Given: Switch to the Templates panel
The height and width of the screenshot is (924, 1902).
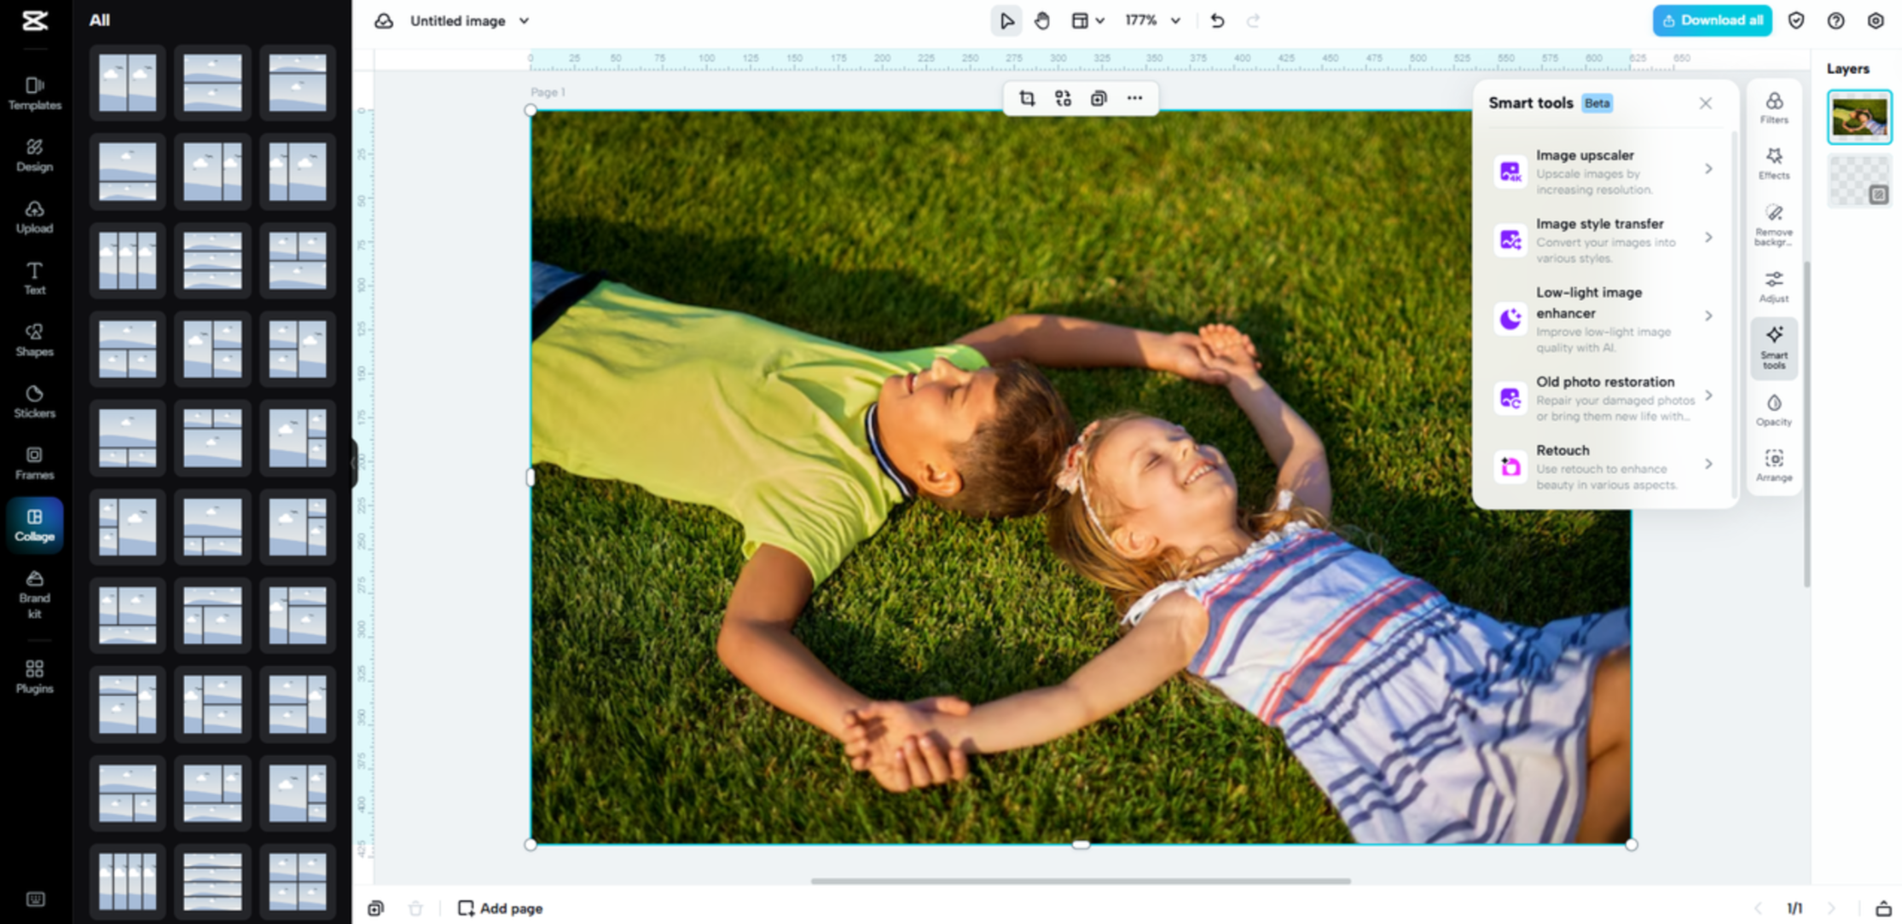Looking at the screenshot, I should point(34,93).
